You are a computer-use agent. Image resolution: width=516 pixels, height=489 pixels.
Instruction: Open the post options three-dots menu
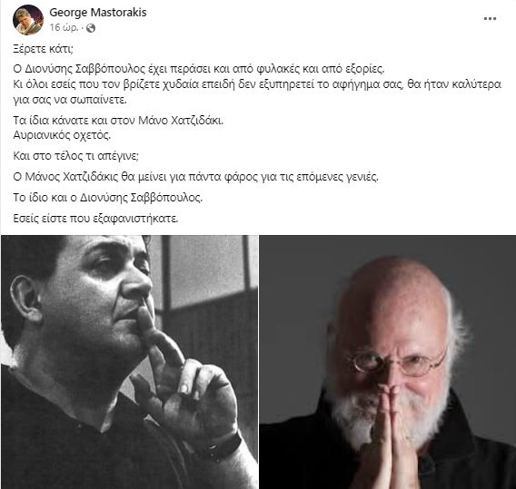coord(490,19)
